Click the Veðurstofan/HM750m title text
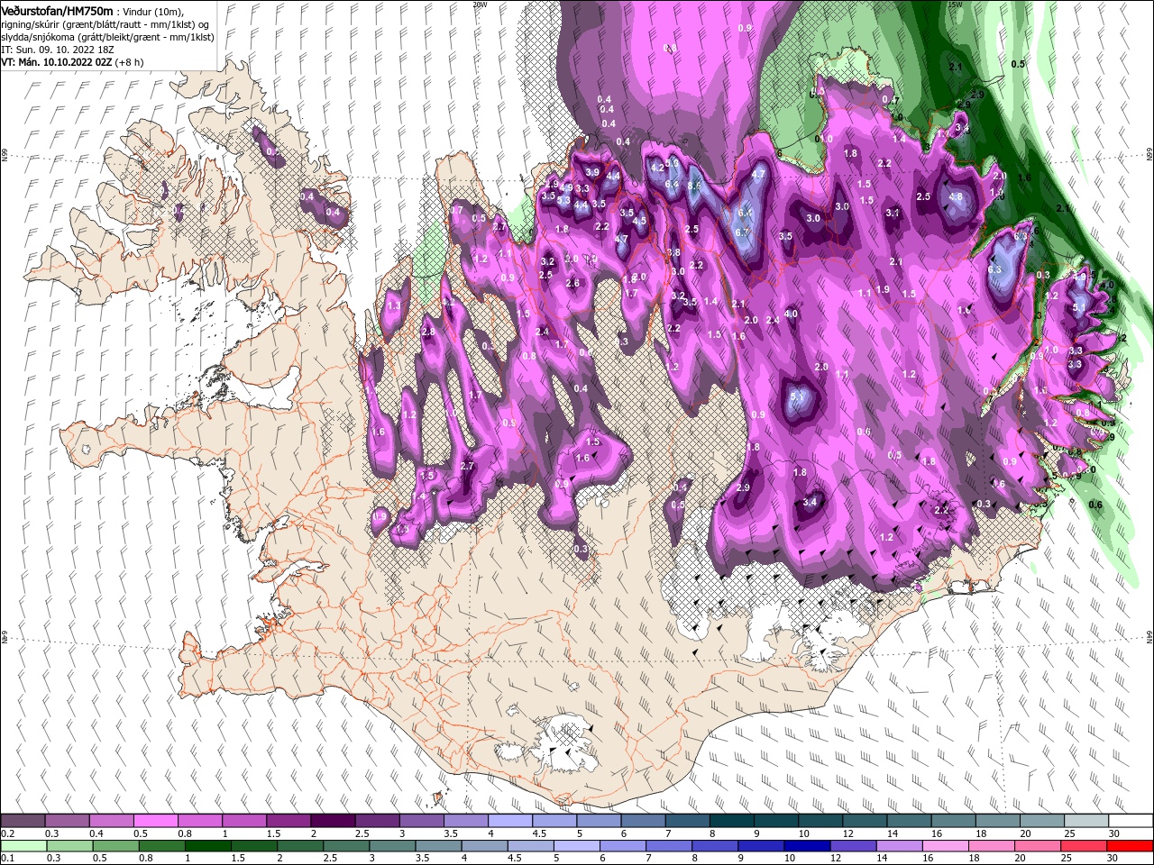The height and width of the screenshot is (865, 1154). coord(57,11)
